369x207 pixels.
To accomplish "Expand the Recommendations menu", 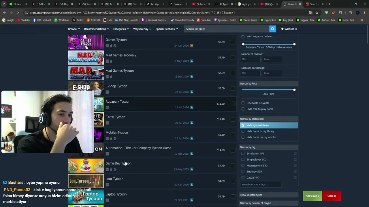I will 96,29.
